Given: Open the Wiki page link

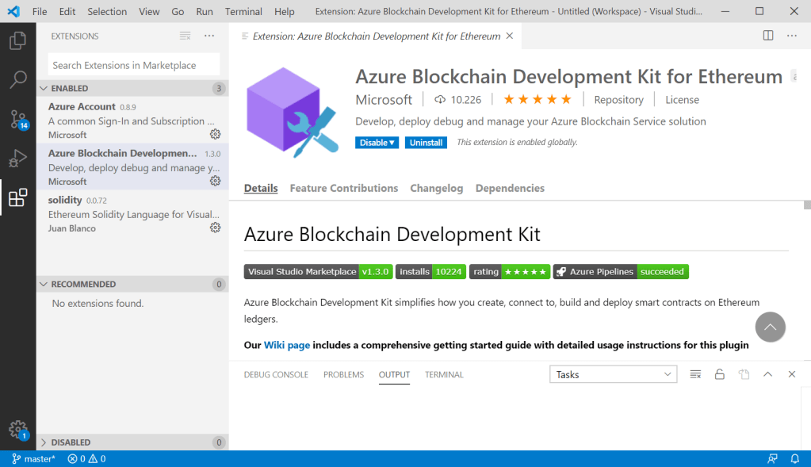Looking at the screenshot, I should tap(286, 345).
